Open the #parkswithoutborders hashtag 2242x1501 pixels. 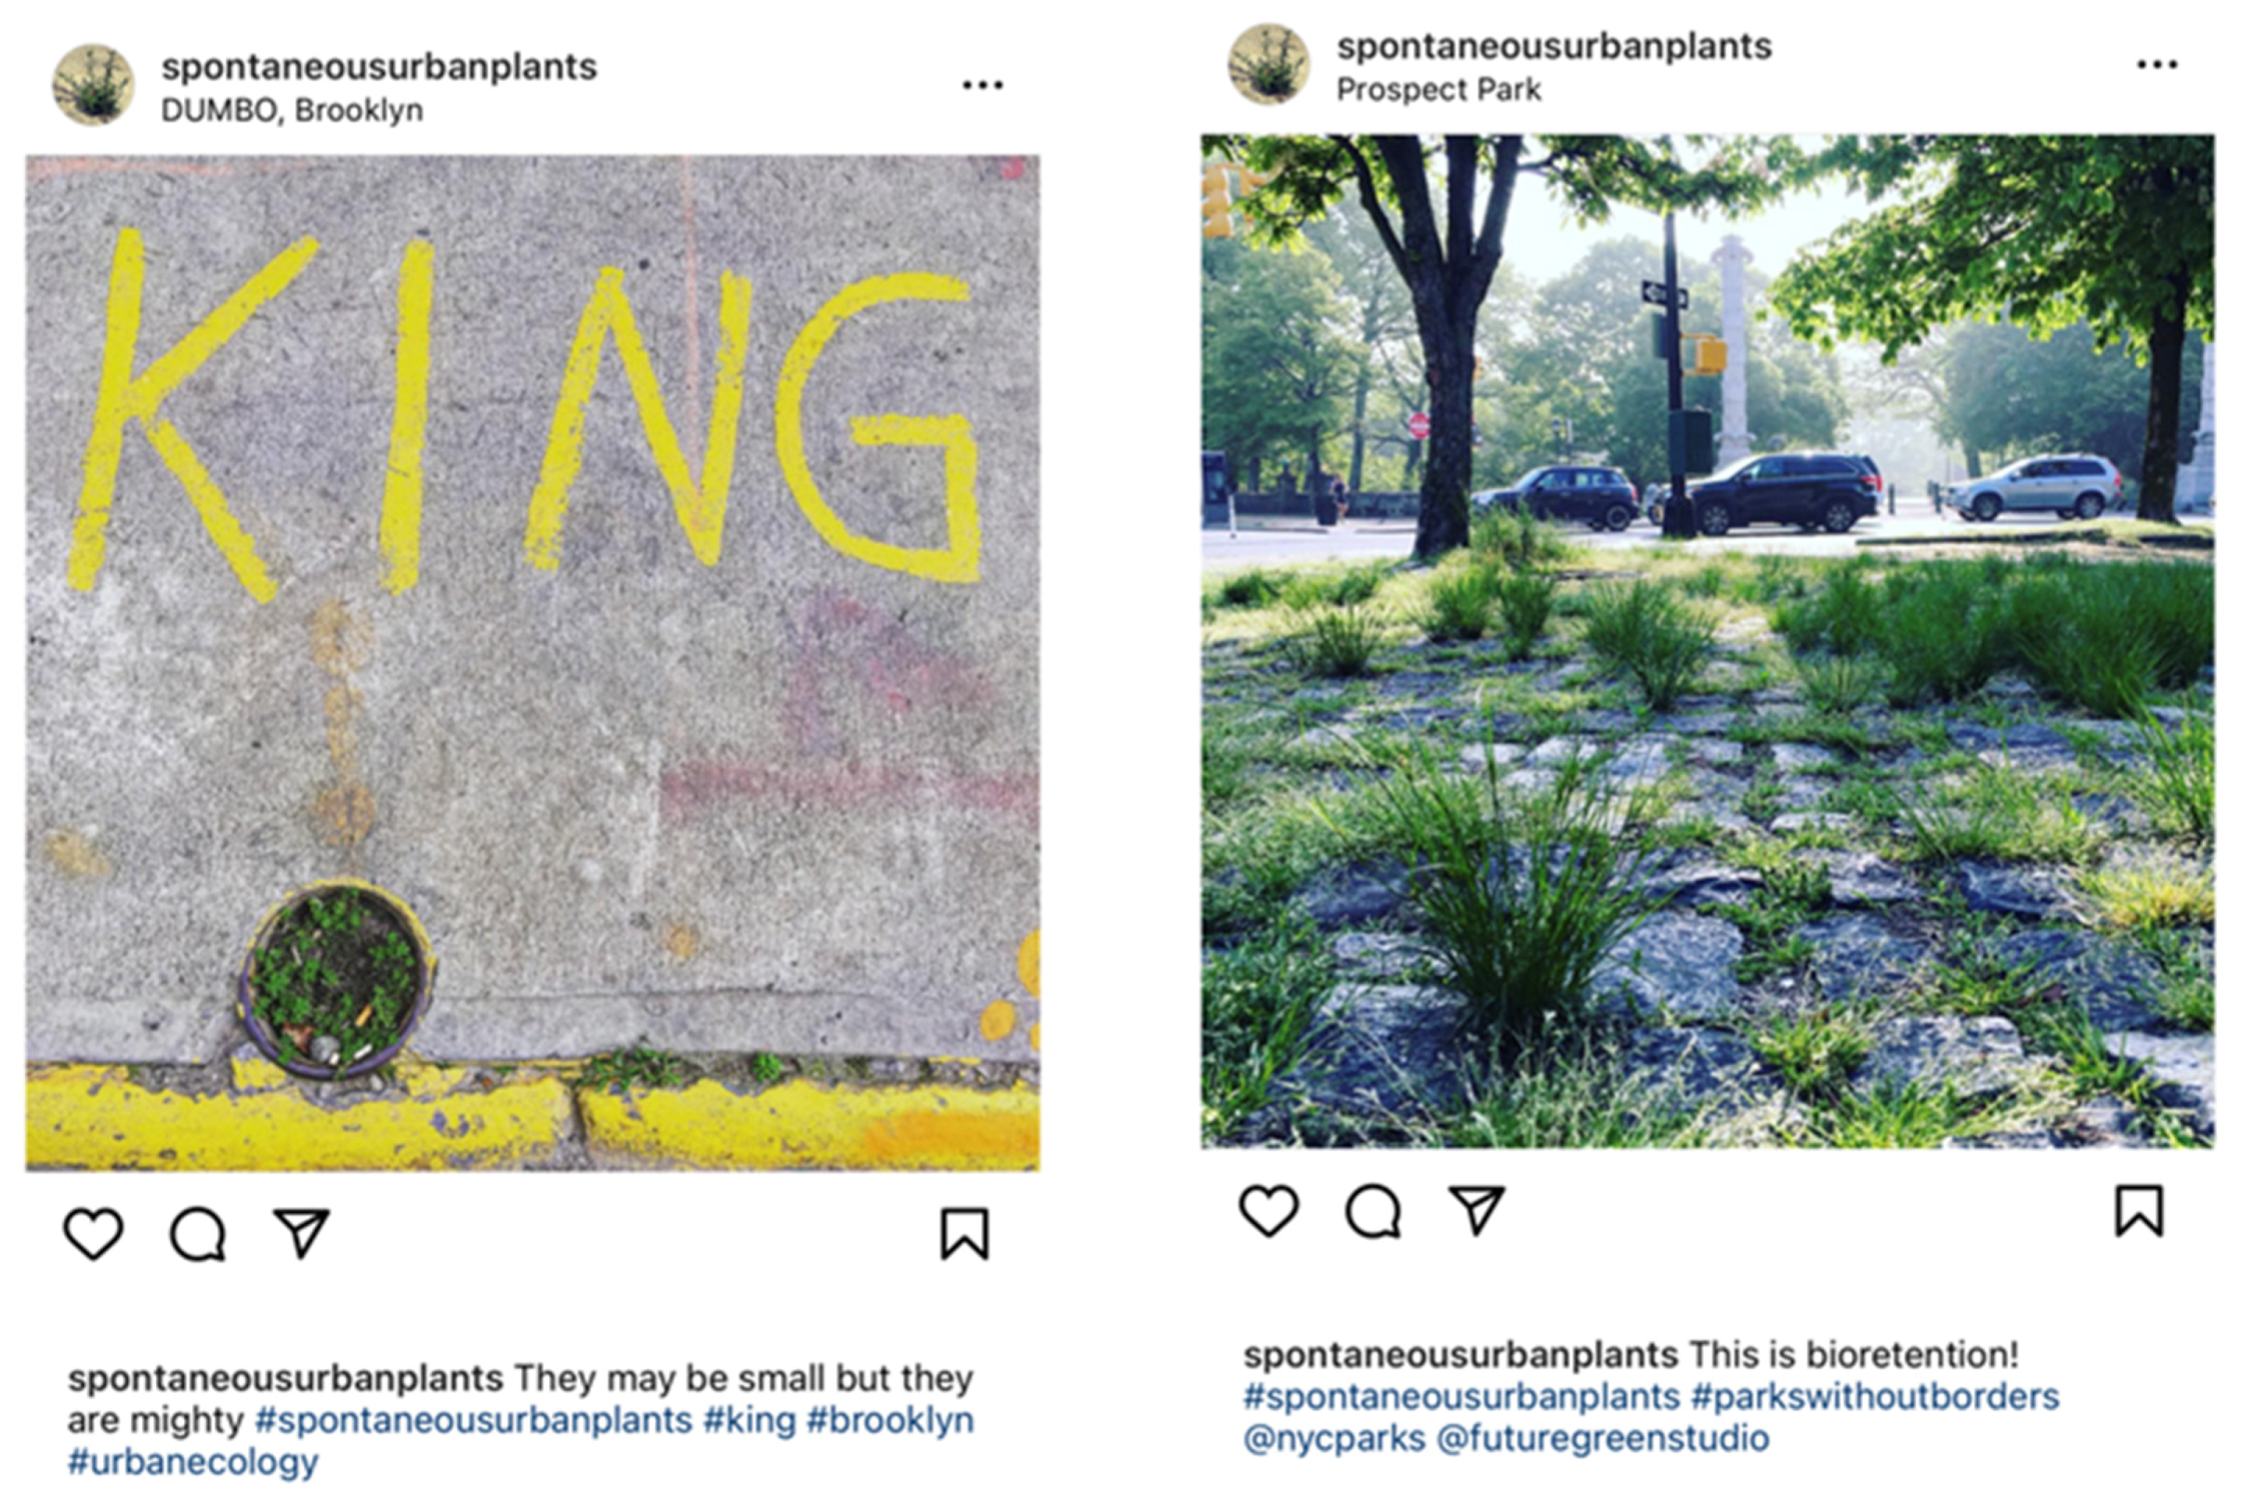1875,1397
